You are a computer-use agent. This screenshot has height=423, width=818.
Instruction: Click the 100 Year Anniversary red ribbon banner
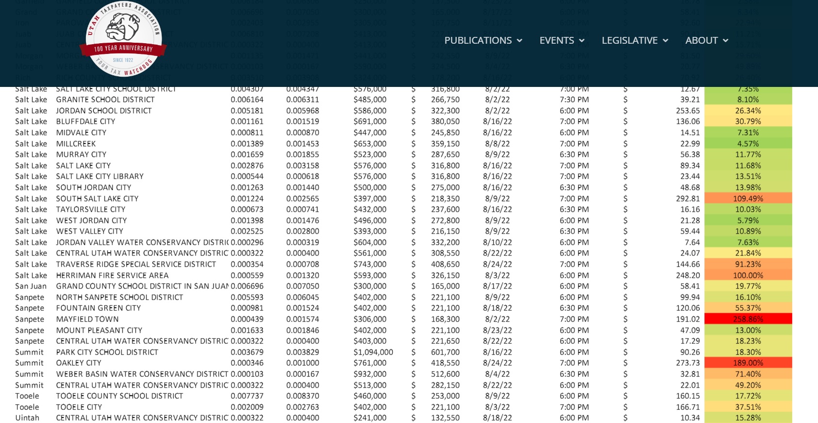coord(123,49)
